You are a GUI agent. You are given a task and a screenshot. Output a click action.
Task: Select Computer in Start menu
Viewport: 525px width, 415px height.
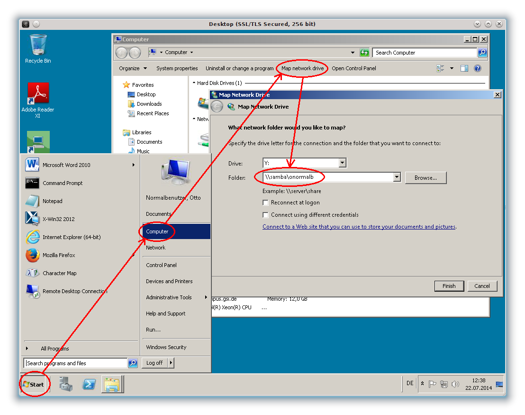(x=176, y=231)
